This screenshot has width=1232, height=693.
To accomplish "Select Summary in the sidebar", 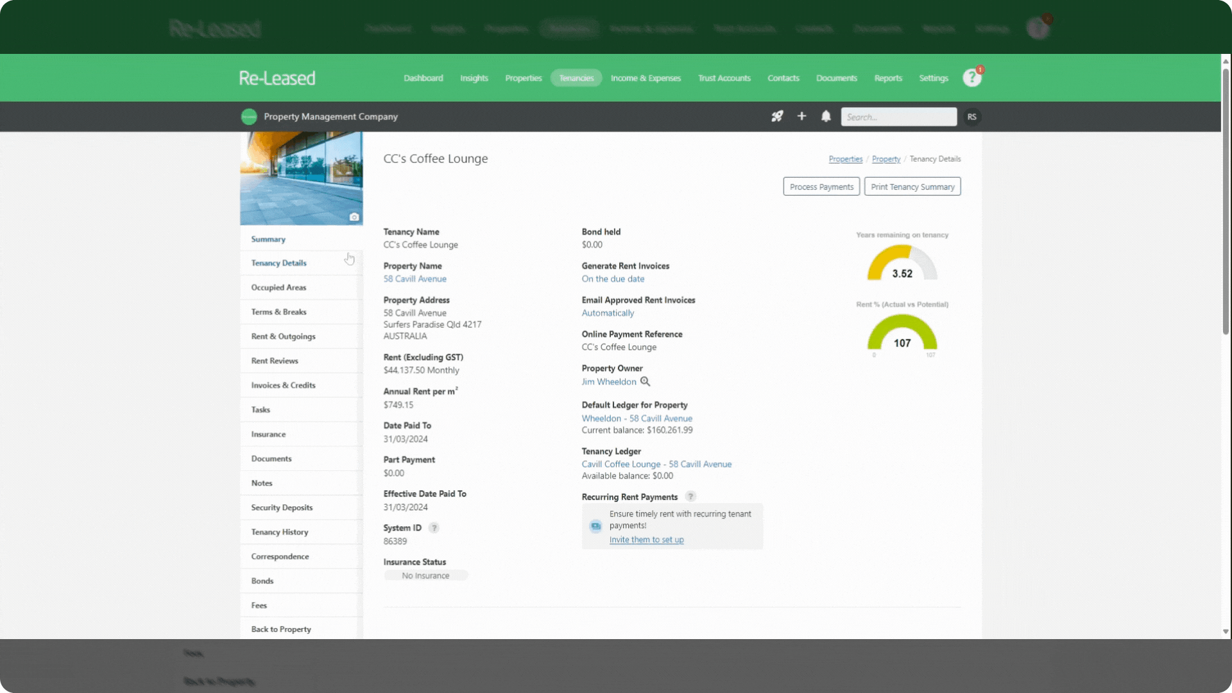I will pos(301,239).
